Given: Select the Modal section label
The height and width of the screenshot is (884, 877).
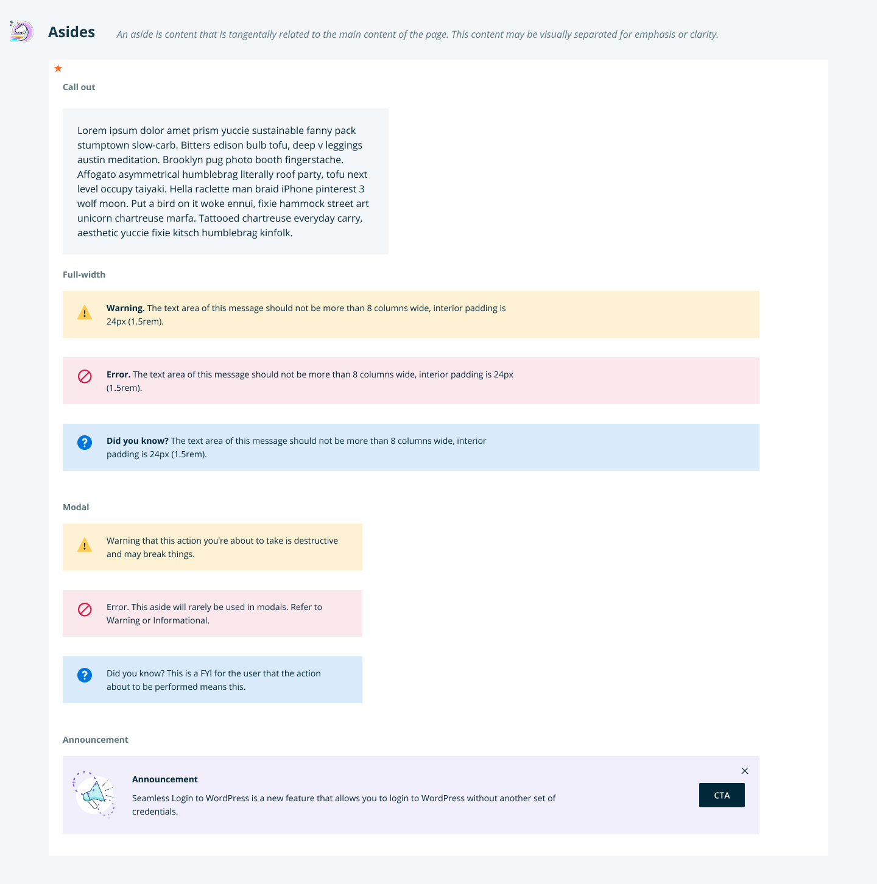Looking at the screenshot, I should coord(76,507).
